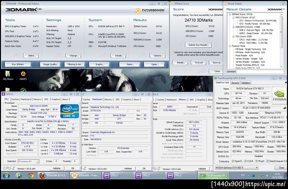Image resolution: width=288 pixels, height=189 pixels.
Task: Open About tab in the CPU-Z Mainboard window
Action: [x=136, y=100]
